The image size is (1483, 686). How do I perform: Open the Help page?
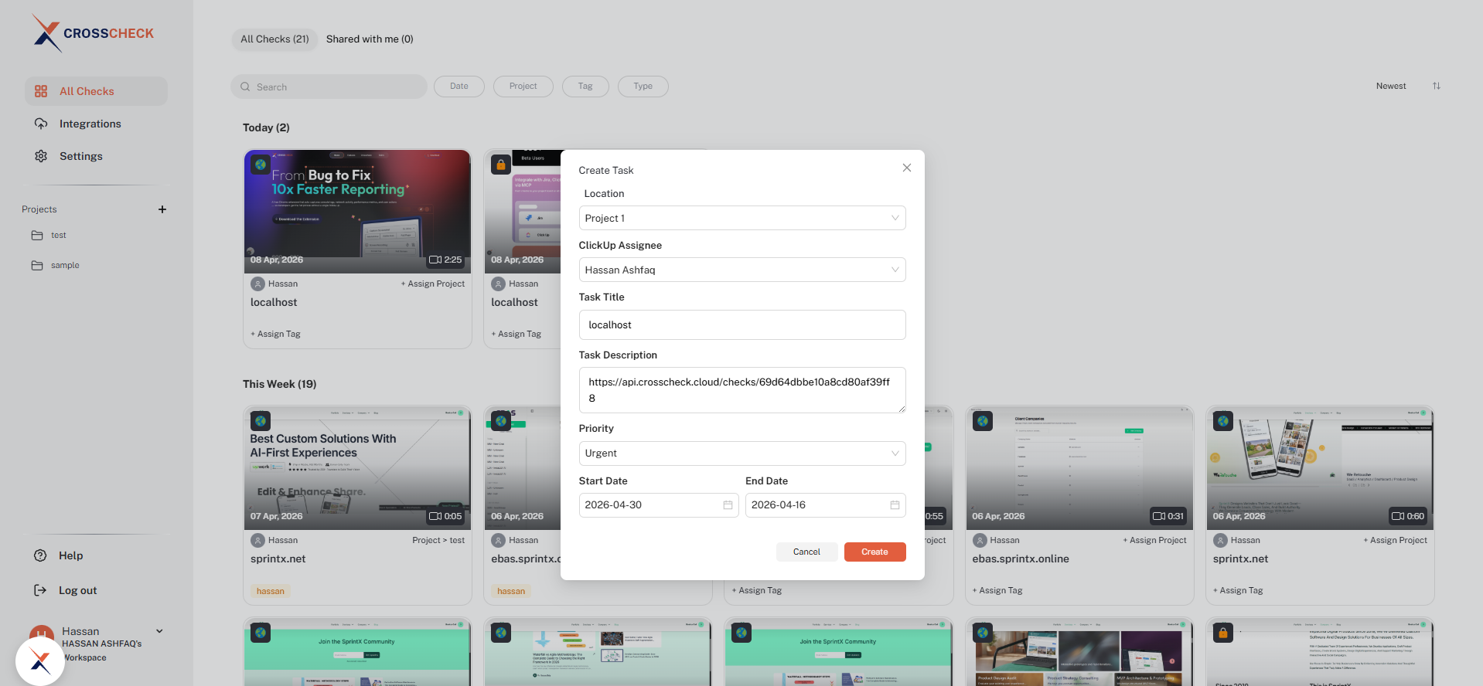[70, 555]
